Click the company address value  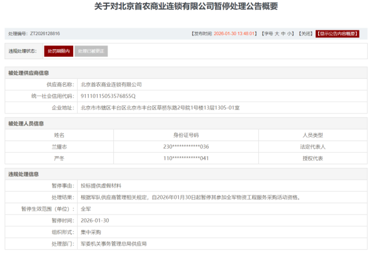point(160,108)
